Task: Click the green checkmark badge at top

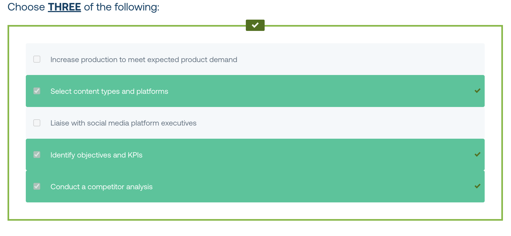Action: [x=255, y=25]
